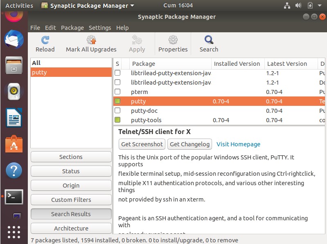Select the pterm package row name
Viewport: 327px width, 244px height.
pyautogui.click(x=139, y=92)
